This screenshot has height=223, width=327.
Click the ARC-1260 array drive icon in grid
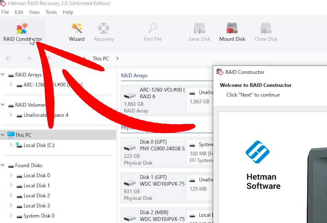[129, 96]
